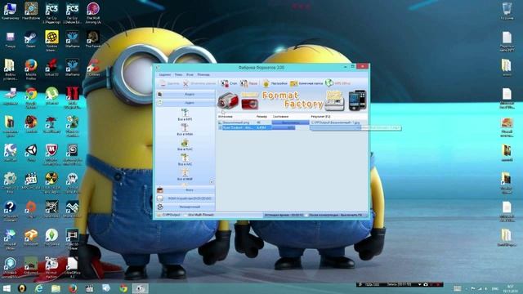Collapse the Аудио category panel
Viewport: 523px width, 294px height.
tap(186, 103)
